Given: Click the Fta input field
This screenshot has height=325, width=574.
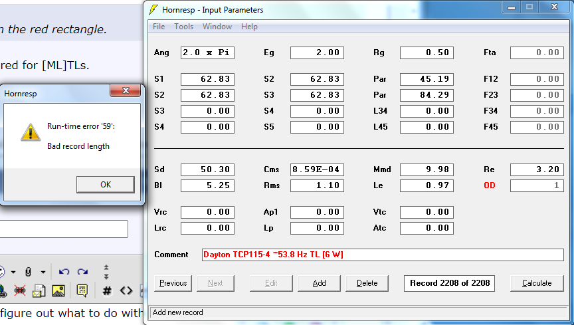Looking at the screenshot, I should pyautogui.click(x=537, y=53).
